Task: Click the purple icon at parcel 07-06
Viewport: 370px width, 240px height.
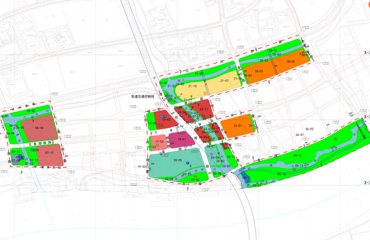Action: pyautogui.click(x=34, y=150)
